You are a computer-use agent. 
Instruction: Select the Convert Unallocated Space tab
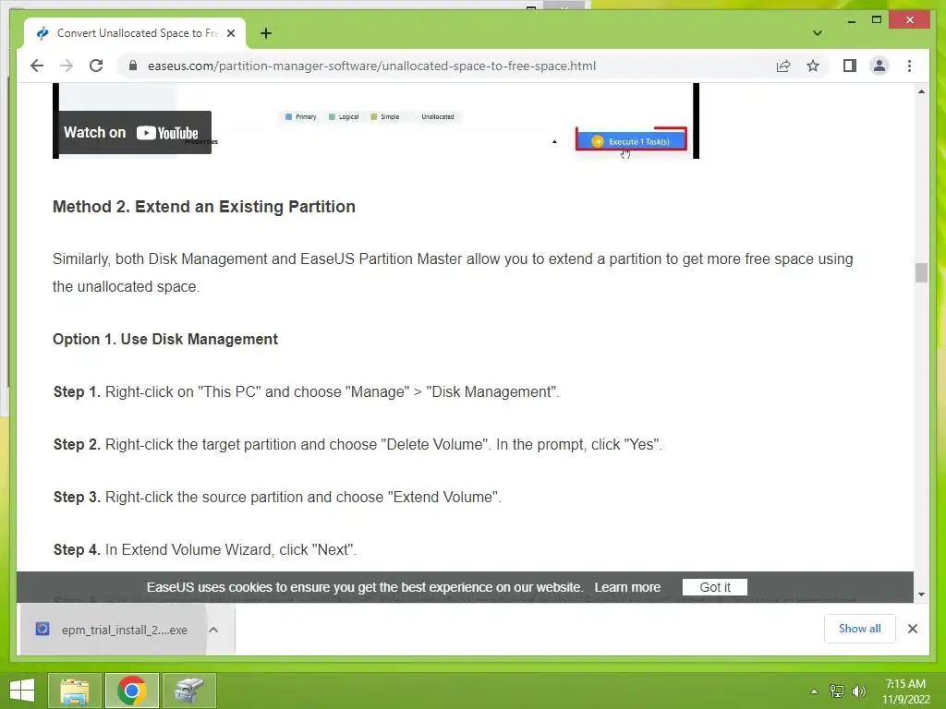click(135, 33)
